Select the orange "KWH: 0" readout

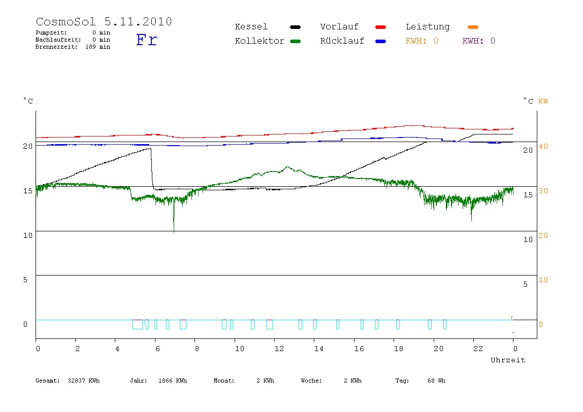(422, 41)
